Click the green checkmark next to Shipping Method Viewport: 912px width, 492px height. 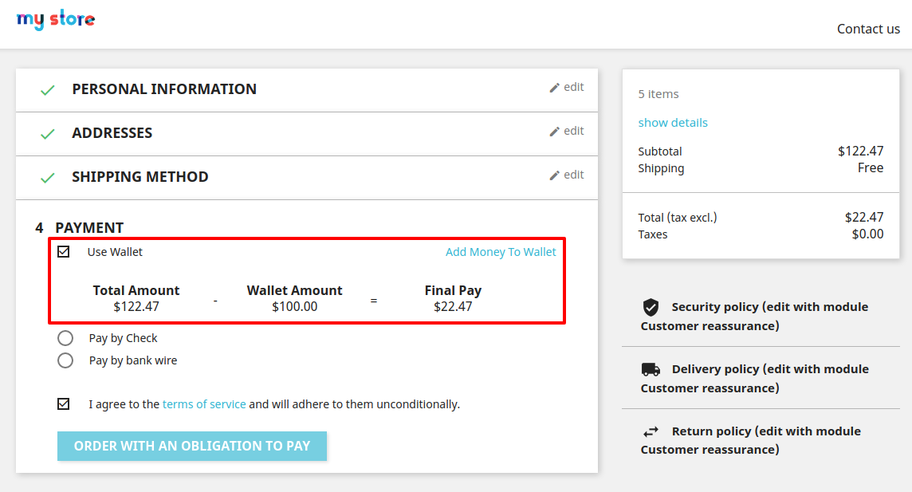tap(47, 177)
